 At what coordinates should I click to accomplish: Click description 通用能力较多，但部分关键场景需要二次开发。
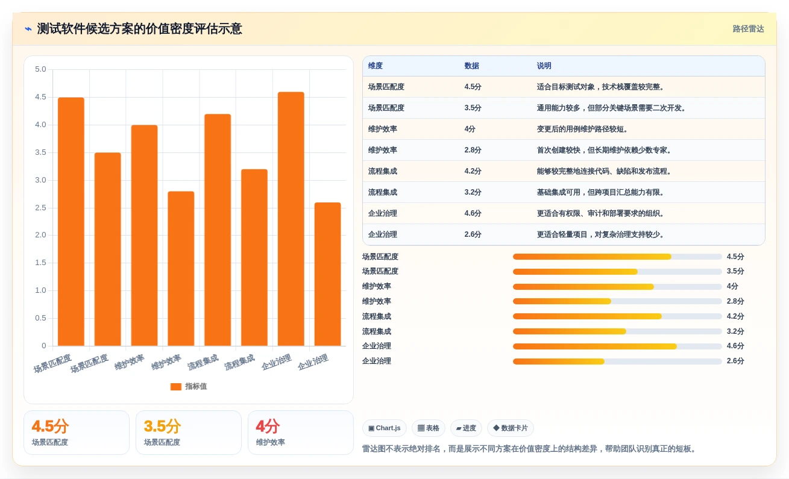tap(613, 108)
